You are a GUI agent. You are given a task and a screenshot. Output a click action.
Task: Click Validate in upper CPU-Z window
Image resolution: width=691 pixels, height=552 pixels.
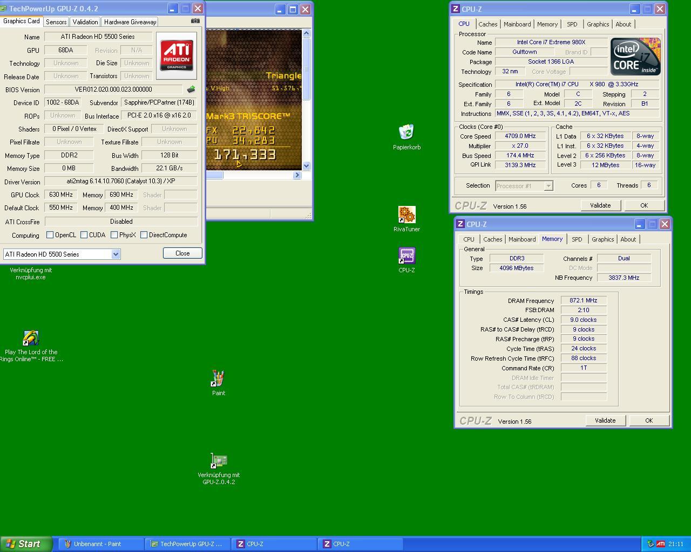[x=600, y=205]
